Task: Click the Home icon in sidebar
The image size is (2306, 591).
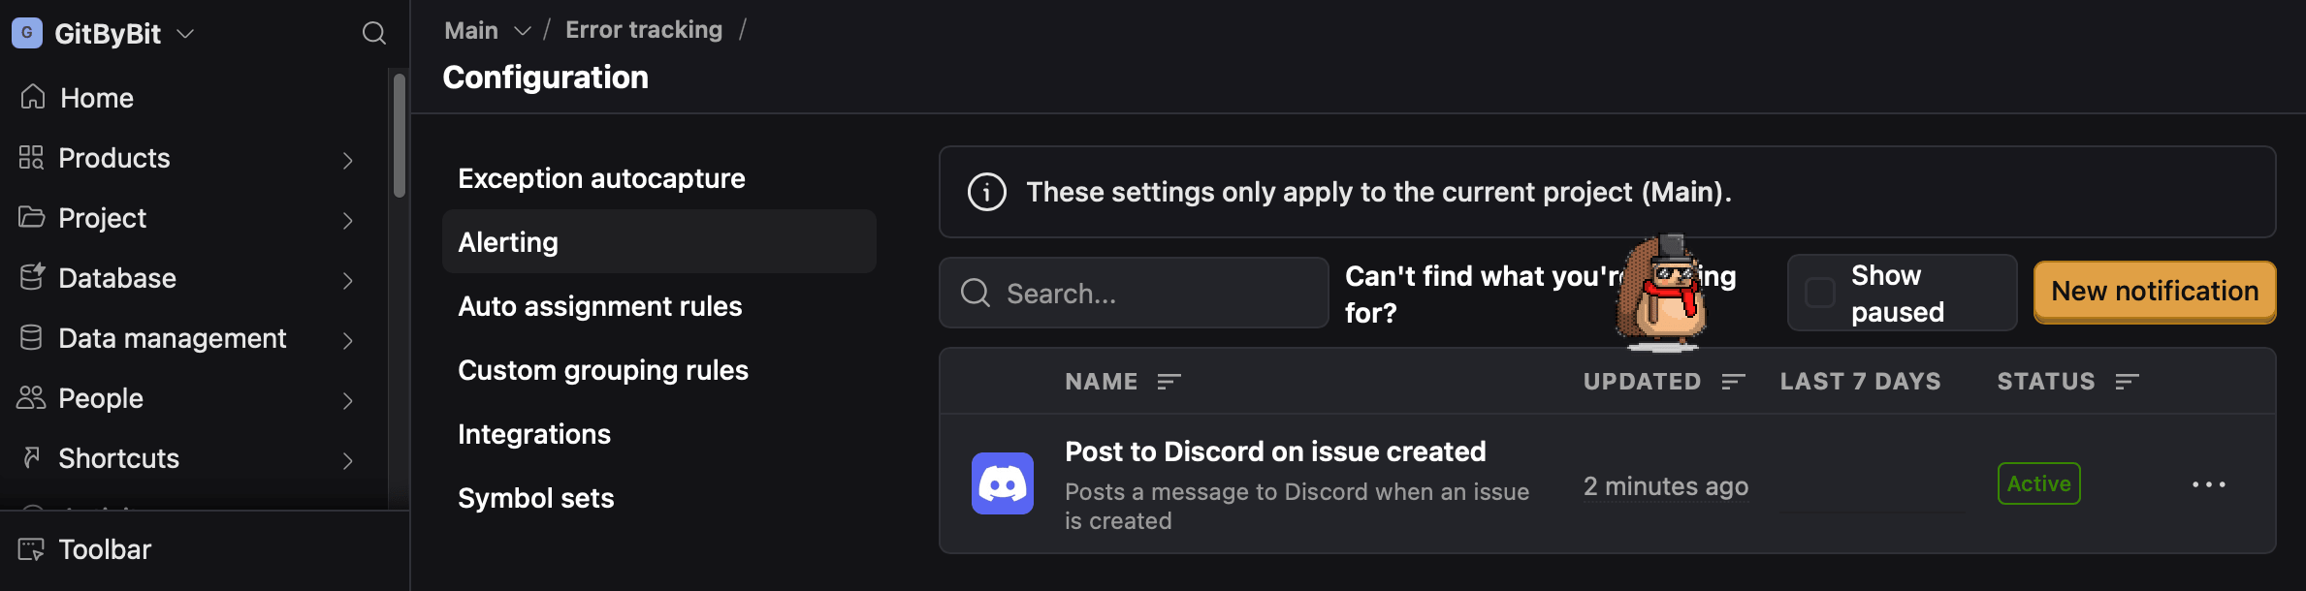Action: pyautogui.click(x=33, y=97)
